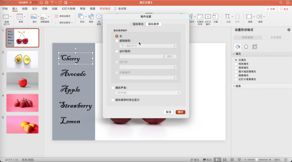Screen dimensions: 292x162
Task: Open the Audio dropdown arrow
Action: (264, 16)
